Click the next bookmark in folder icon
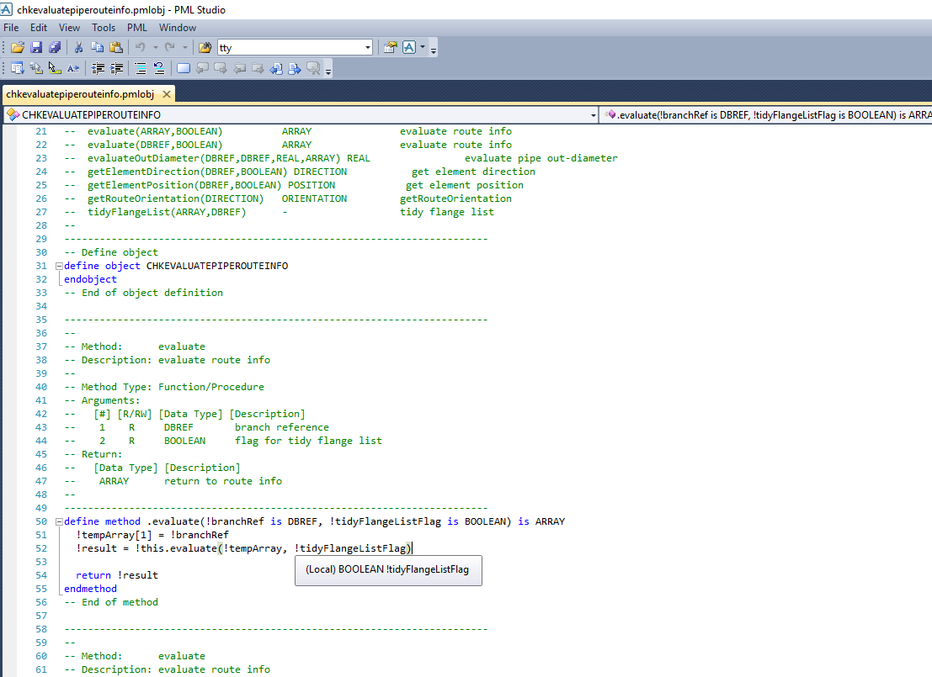932x677 pixels. point(258,68)
